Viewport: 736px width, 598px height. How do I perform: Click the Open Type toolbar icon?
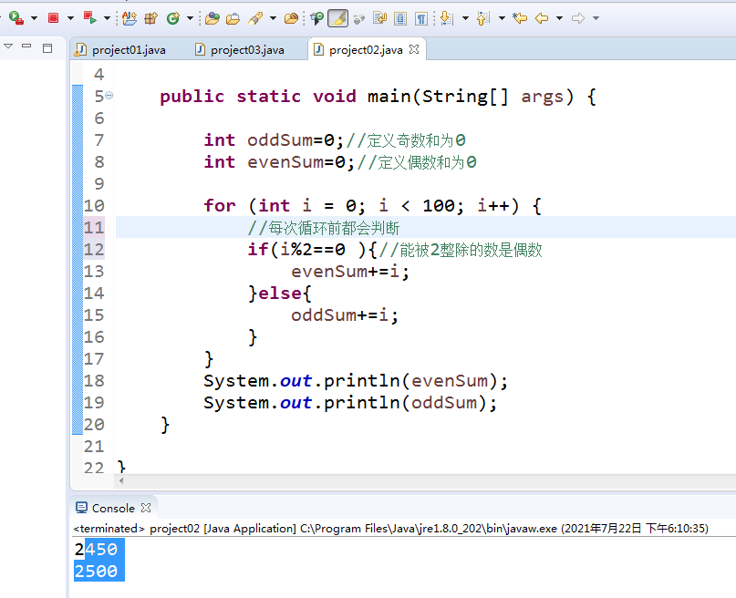211,15
